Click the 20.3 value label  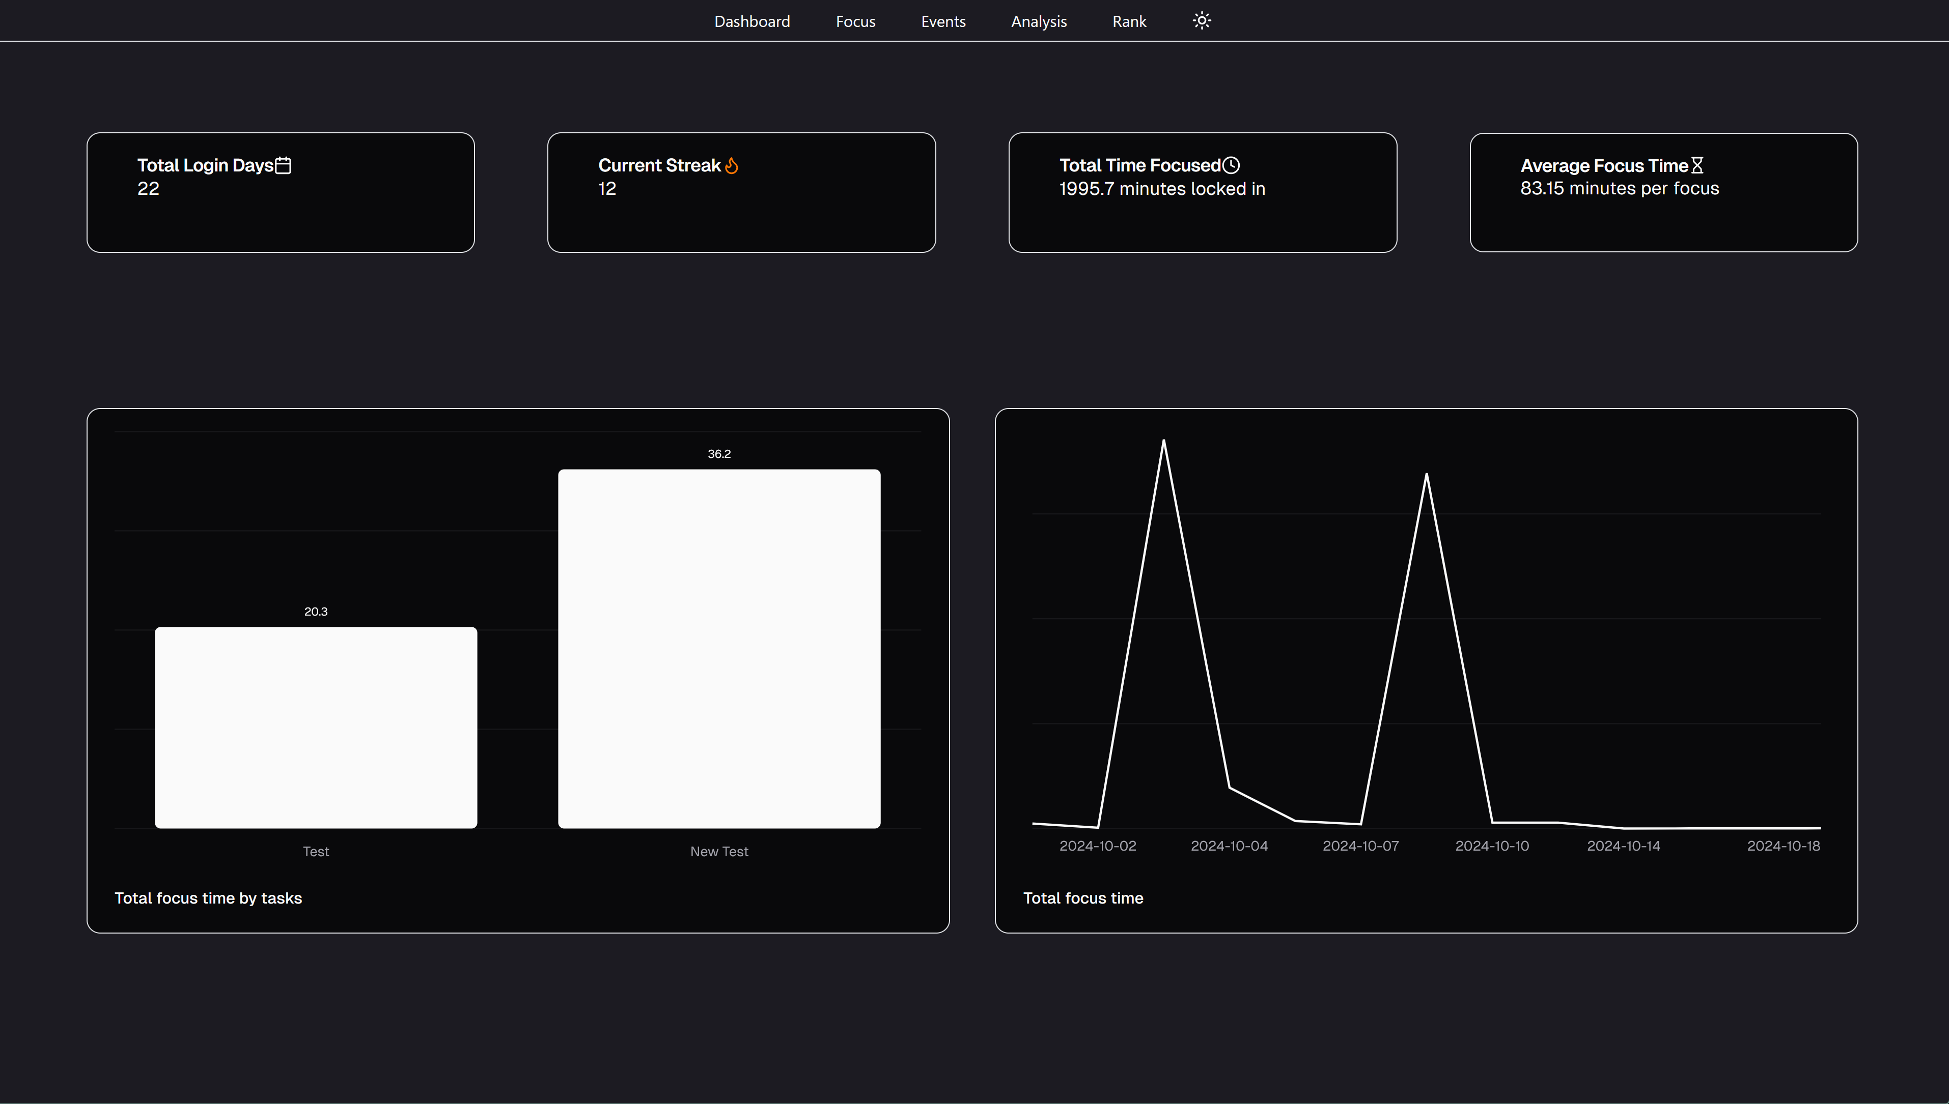click(x=316, y=611)
